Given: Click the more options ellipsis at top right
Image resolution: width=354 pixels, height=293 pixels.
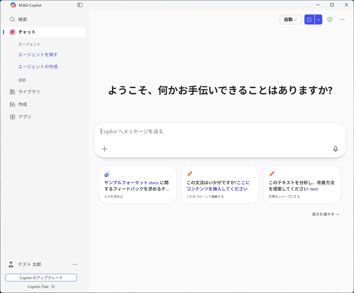Looking at the screenshot, I should [342, 19].
